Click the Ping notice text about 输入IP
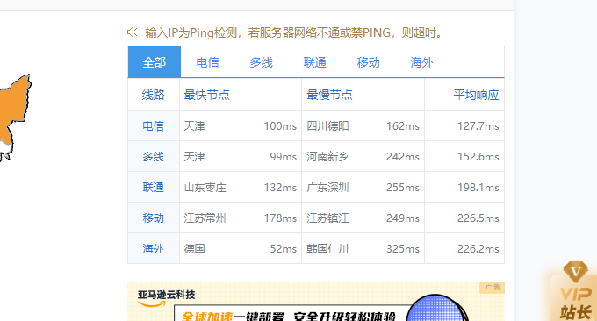Image resolution: width=597 pixels, height=321 pixels. (295, 32)
